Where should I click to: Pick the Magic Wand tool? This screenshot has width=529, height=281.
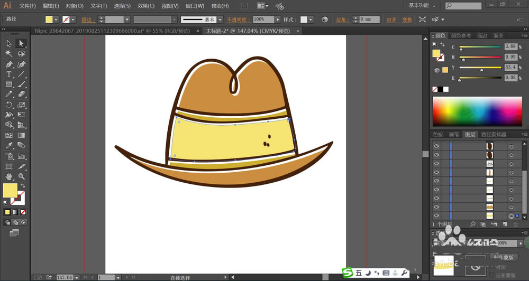click(x=9, y=53)
